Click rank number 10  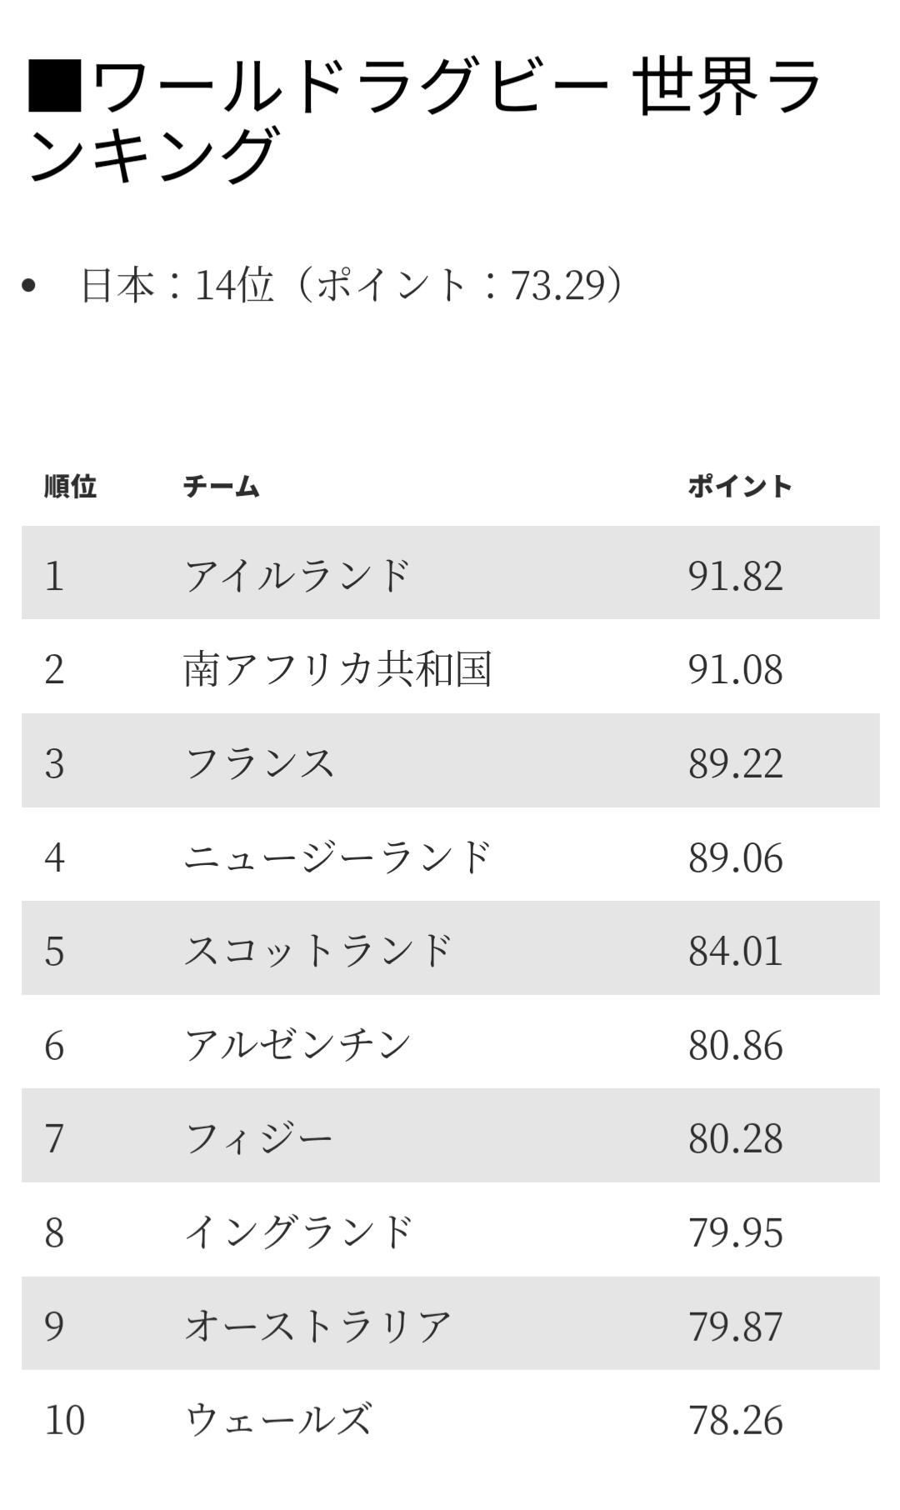(x=65, y=1420)
